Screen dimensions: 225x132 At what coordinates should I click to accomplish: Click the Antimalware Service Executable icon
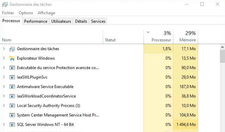[x=12, y=87]
